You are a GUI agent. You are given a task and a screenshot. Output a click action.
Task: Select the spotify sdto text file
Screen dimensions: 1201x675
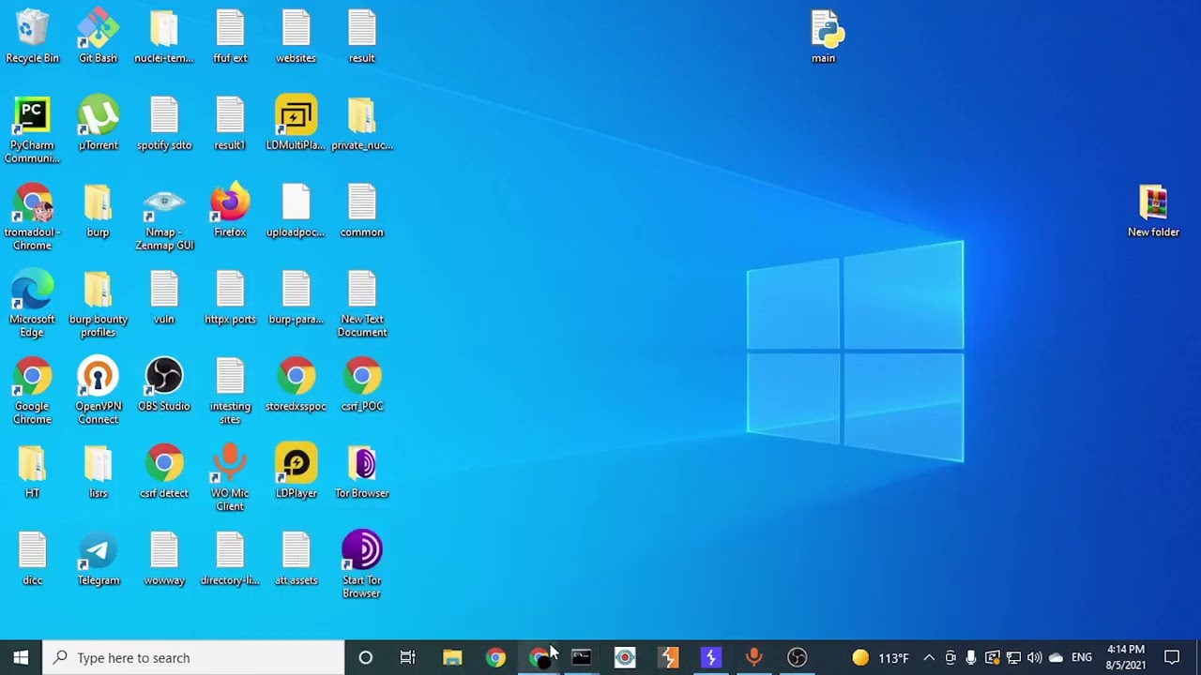tap(164, 124)
